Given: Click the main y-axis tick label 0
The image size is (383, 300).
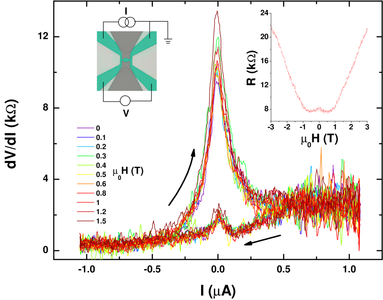Looking at the screenshot, I should coord(45,250).
